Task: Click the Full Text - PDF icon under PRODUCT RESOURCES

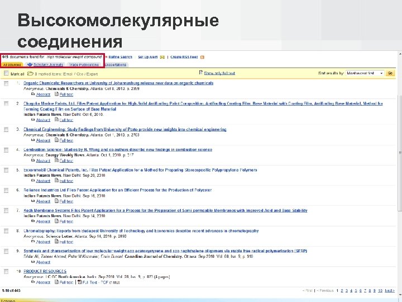Action: pyautogui.click(x=80, y=282)
